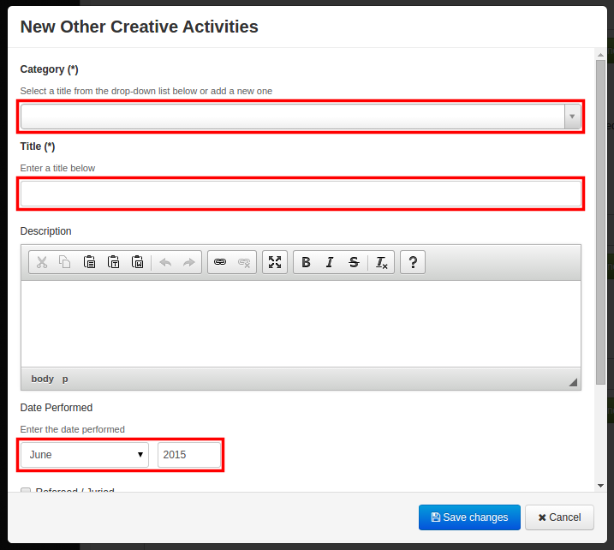Click the p element path item
614x550 pixels.
click(65, 379)
